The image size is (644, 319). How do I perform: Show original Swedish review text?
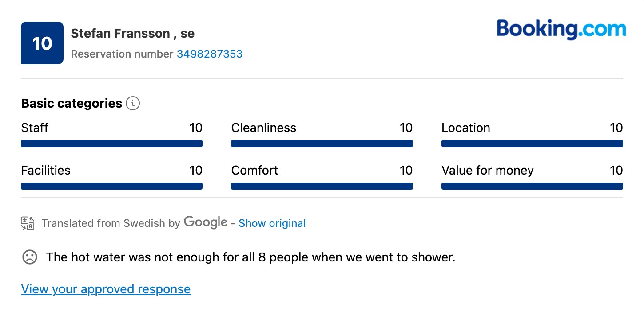pos(272,223)
